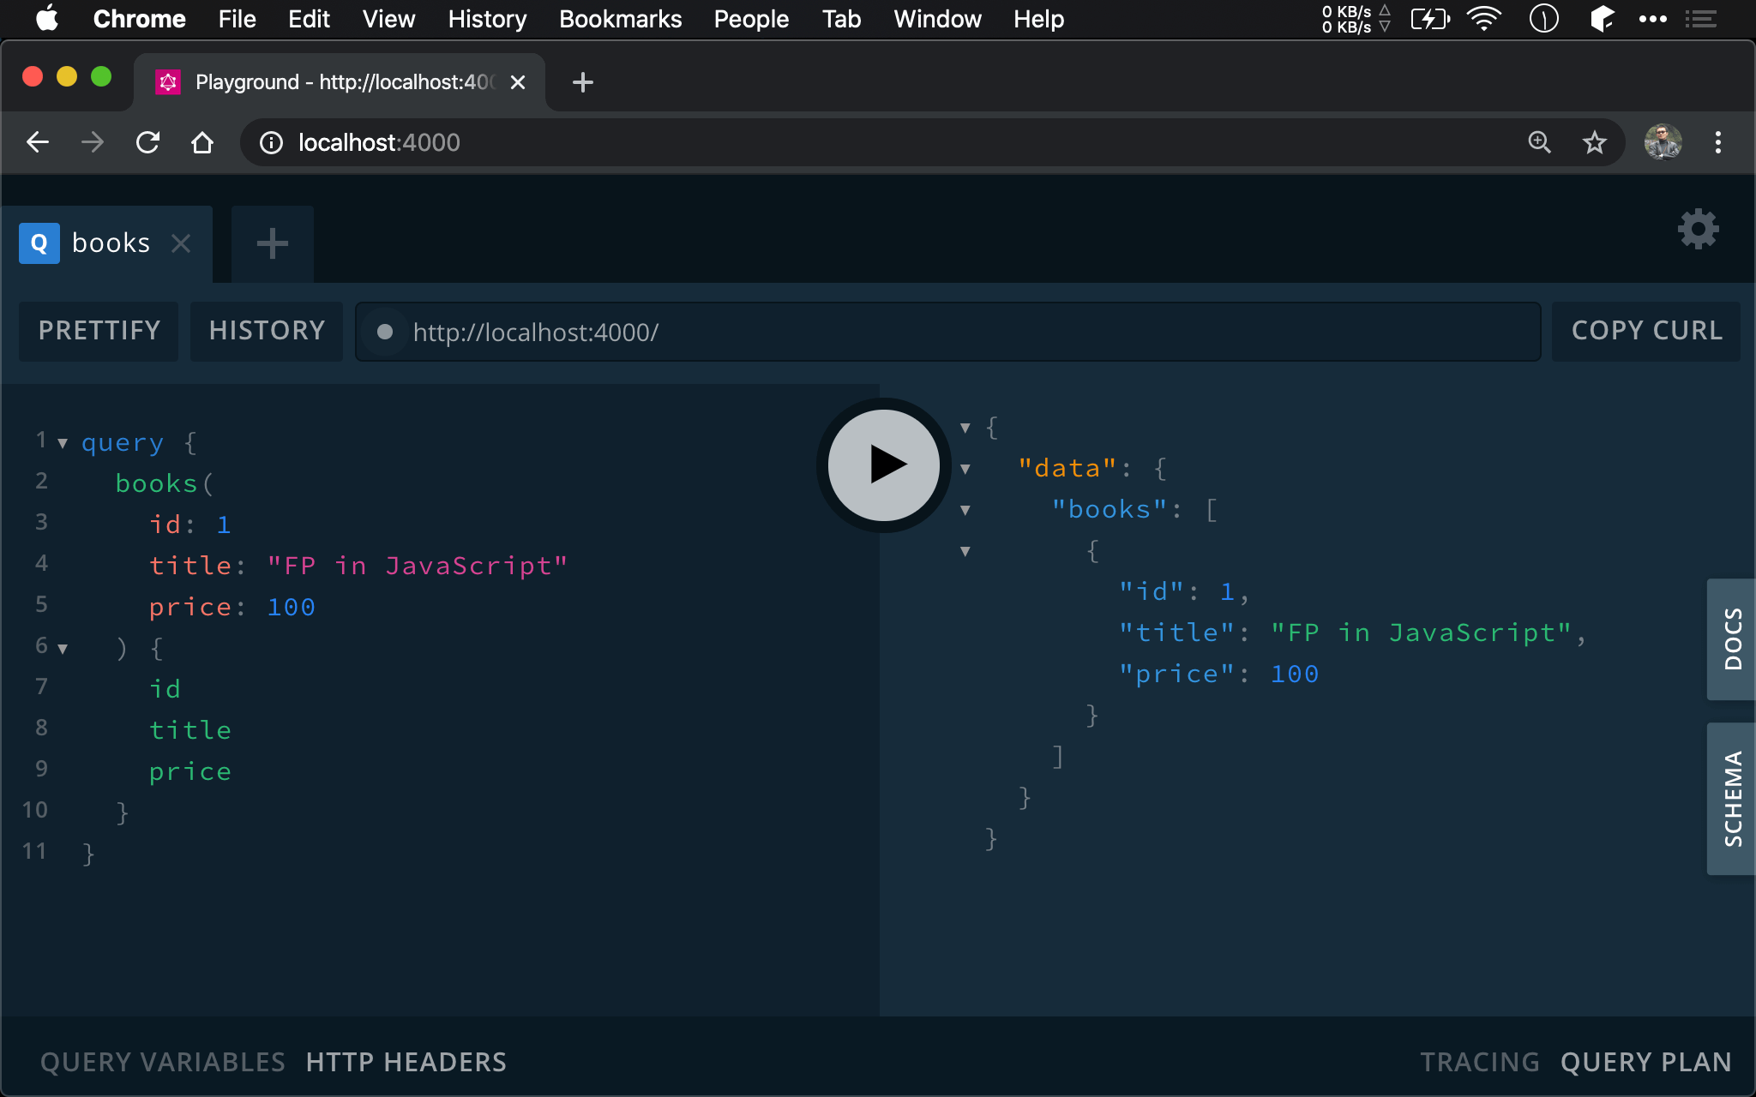Close the books query tab
Viewport: 1756px width, 1097px height.
[x=181, y=243]
